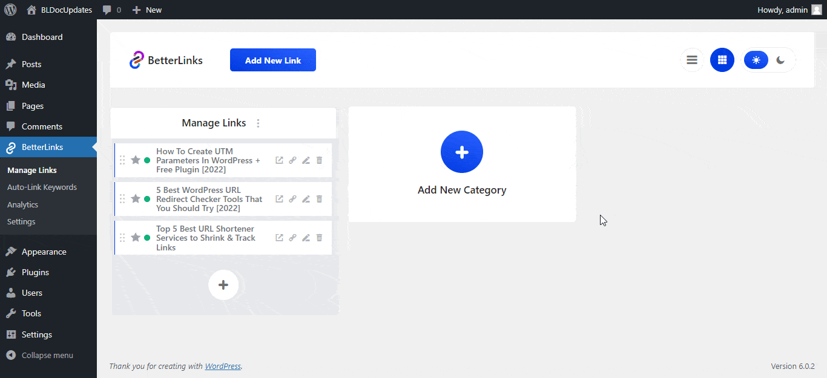Screen dimensions: 827x378
Task: Toggle the favorite star on the UTM Parameters link
Action: point(136,160)
